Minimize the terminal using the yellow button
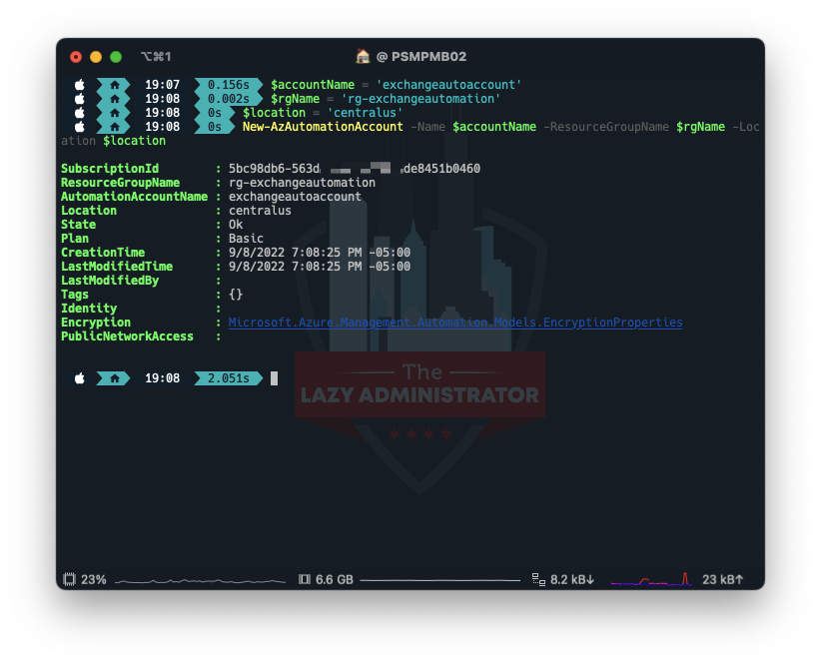821x664 pixels. point(96,57)
